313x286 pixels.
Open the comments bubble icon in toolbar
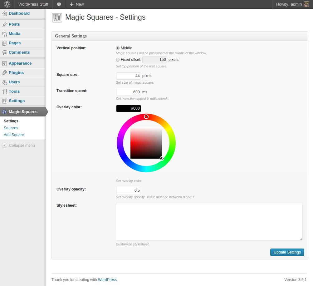[59, 4]
